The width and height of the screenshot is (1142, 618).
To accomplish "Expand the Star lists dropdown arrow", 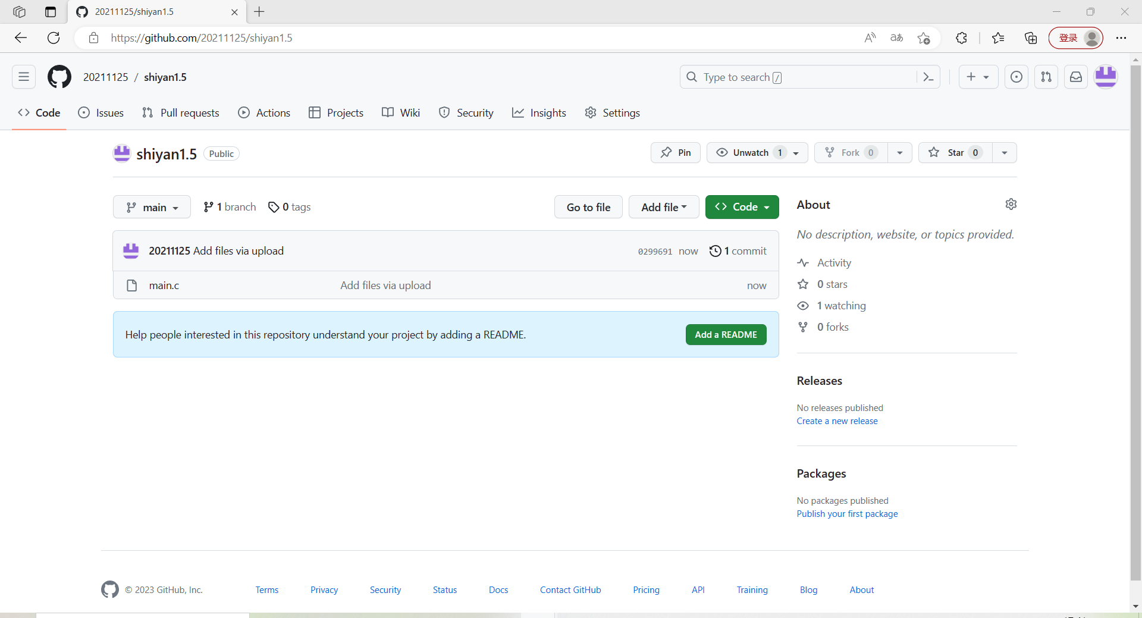I will [1005, 153].
